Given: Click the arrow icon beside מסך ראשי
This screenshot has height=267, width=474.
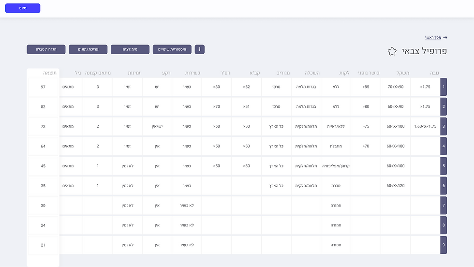Looking at the screenshot, I should pyautogui.click(x=445, y=38).
